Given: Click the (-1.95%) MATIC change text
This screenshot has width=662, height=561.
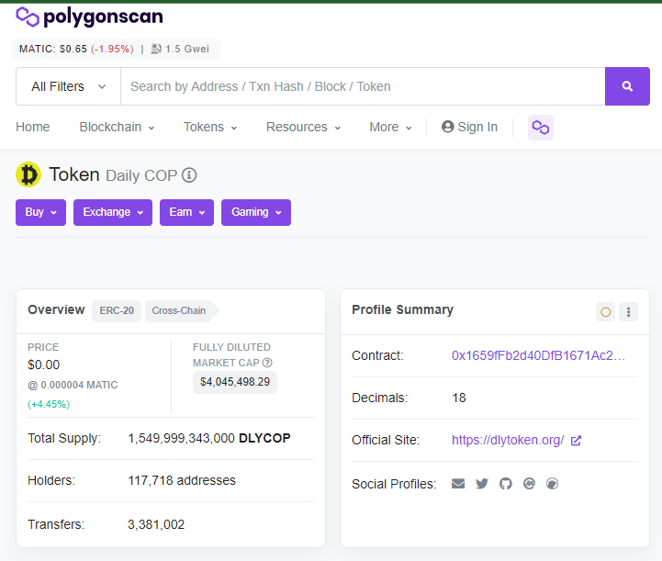Looking at the screenshot, I should [x=112, y=49].
